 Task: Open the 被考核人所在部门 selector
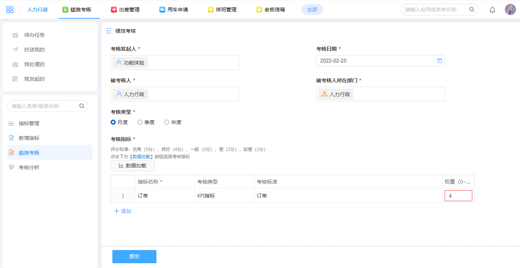[380, 94]
